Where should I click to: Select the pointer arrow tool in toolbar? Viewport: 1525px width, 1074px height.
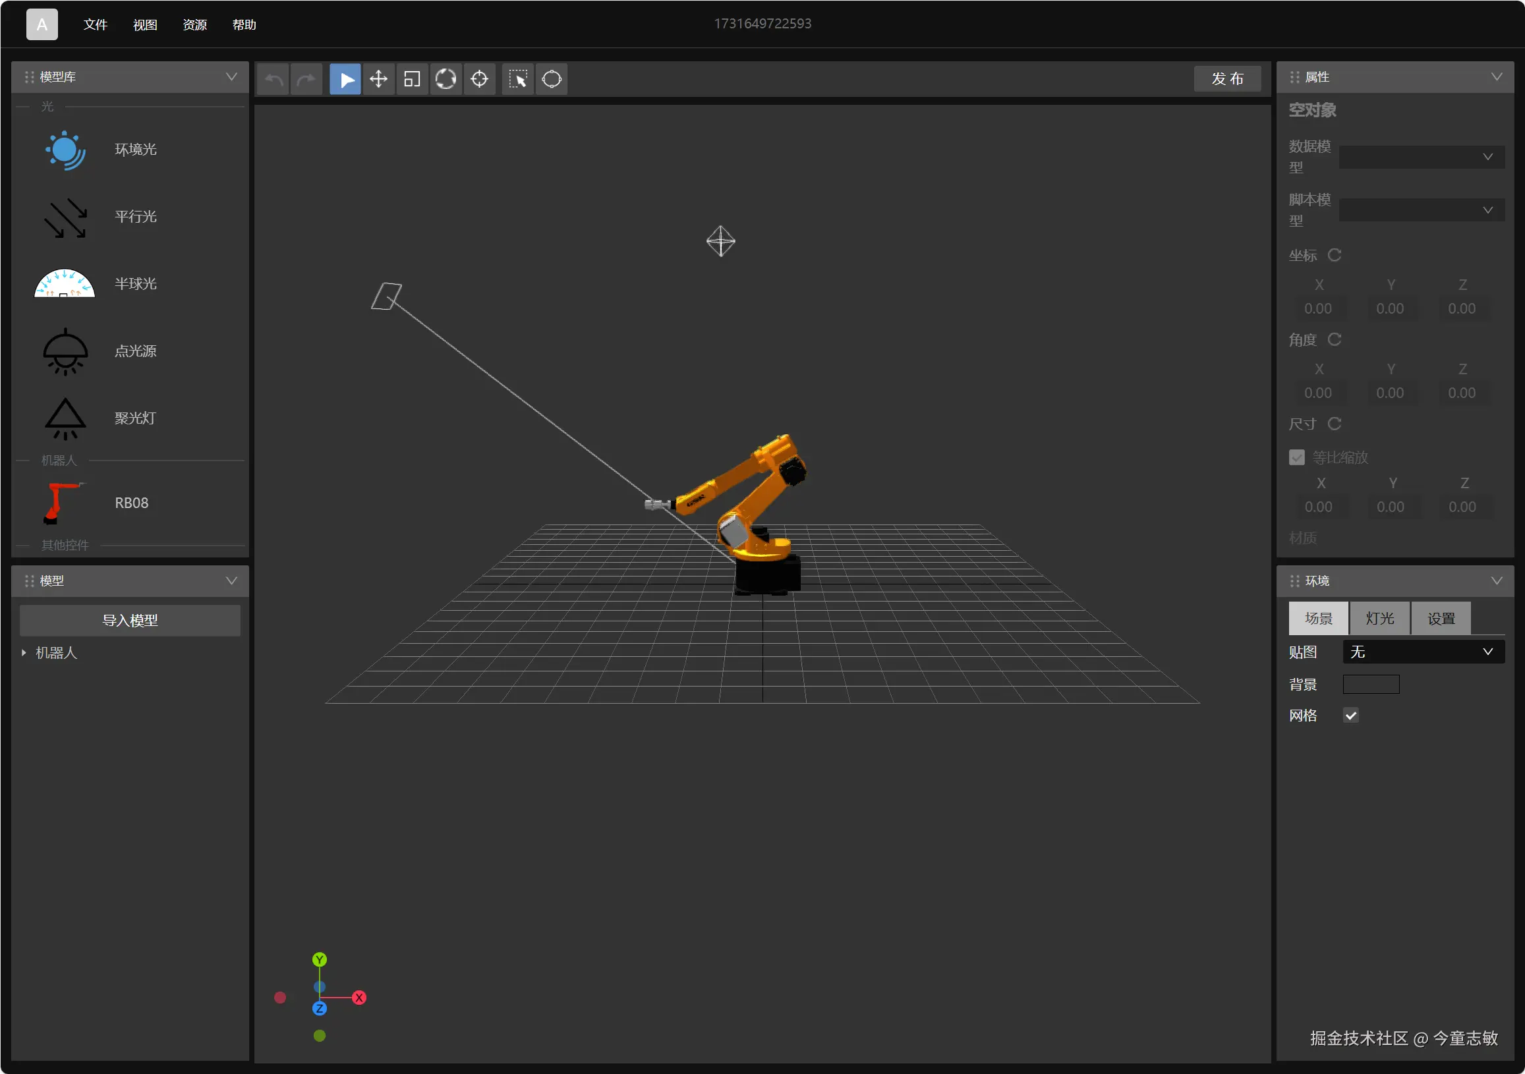(345, 80)
